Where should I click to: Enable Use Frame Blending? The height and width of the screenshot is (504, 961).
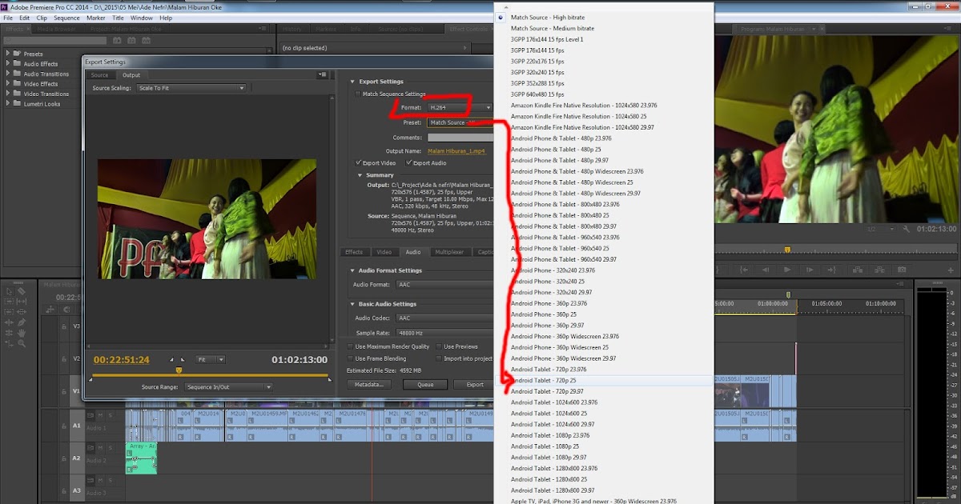point(351,358)
